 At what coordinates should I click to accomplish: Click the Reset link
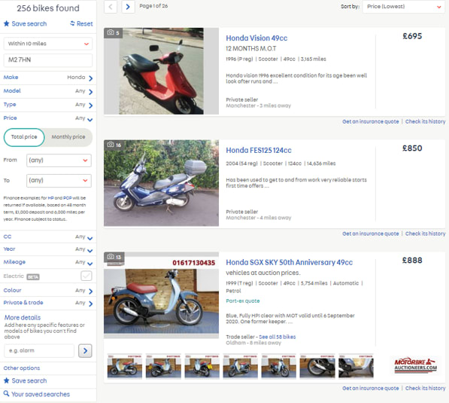(x=84, y=23)
